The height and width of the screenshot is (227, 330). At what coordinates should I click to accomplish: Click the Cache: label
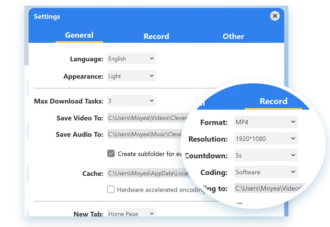93,173
